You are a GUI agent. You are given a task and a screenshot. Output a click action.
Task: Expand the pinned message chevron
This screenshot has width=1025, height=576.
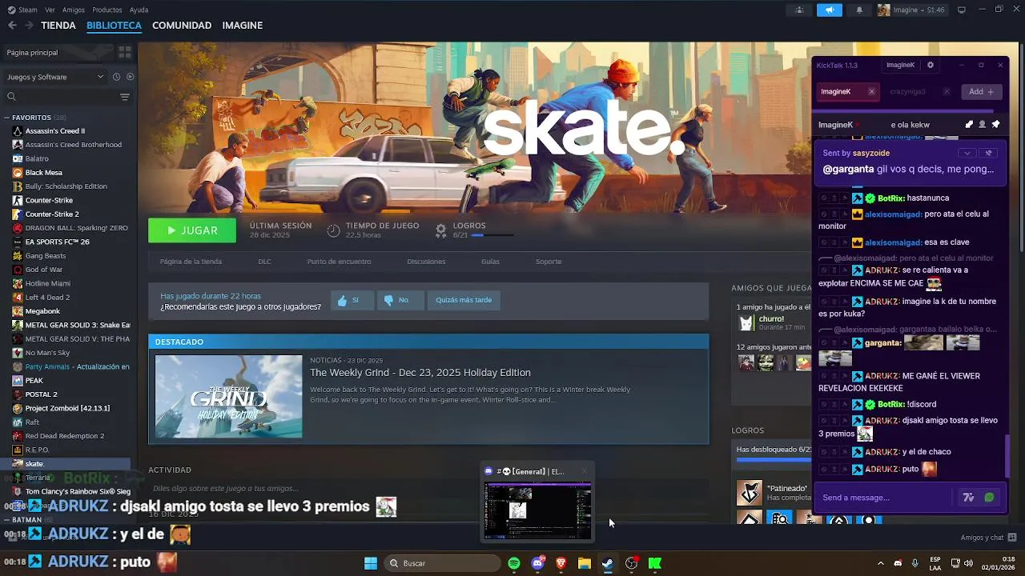[x=967, y=153]
